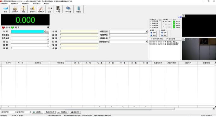Open the third menu 系统维护 in menu bar

point(26,3)
